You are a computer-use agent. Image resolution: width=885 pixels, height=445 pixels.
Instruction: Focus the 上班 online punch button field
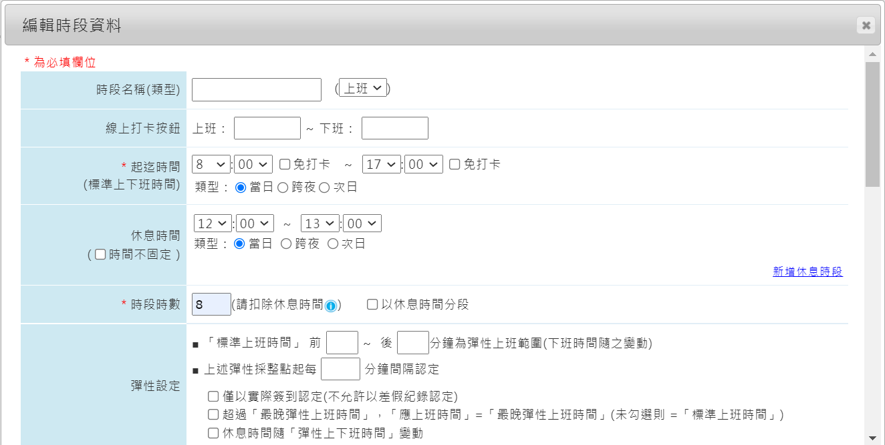point(267,128)
